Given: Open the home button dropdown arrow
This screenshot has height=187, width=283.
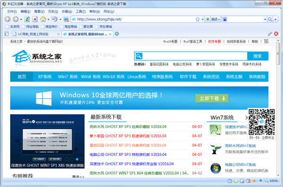Looking at the screenshot, I should (x=49, y=19).
